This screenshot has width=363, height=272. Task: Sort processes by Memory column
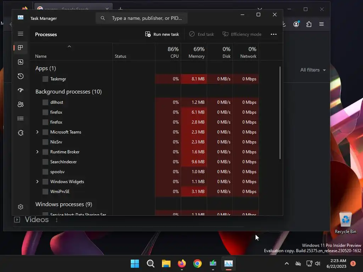(x=194, y=52)
